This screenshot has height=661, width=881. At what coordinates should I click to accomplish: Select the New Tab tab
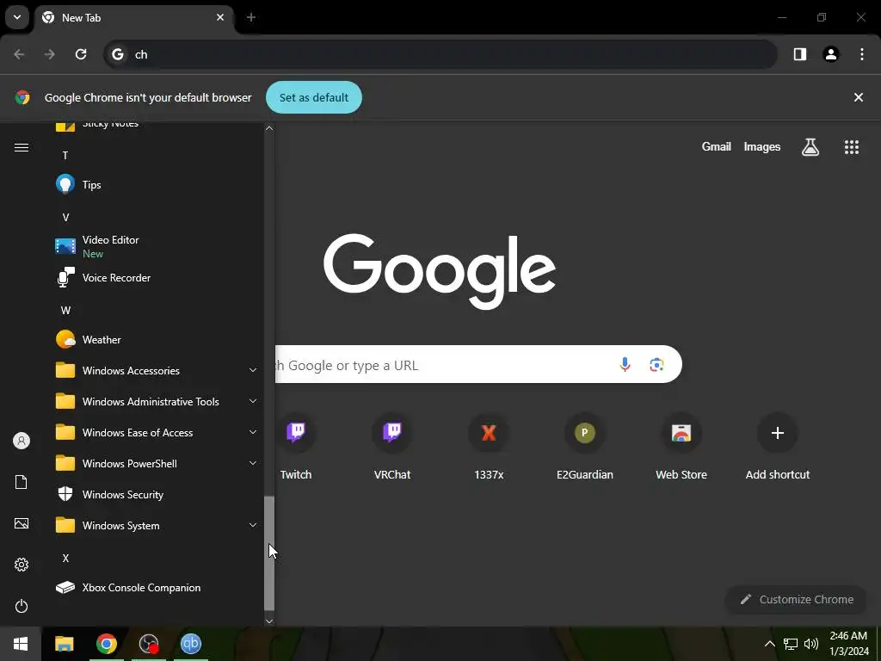point(133,18)
